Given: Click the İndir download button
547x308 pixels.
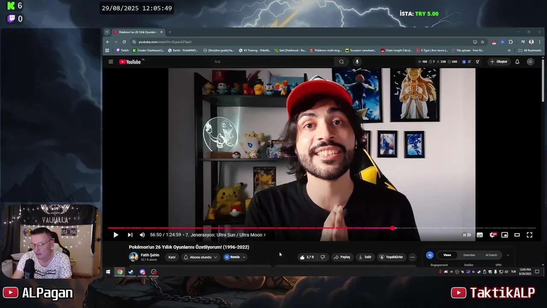Looking at the screenshot, I should pyautogui.click(x=365, y=257).
